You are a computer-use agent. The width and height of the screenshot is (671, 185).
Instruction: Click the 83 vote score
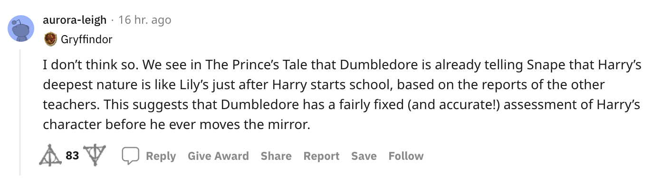(72, 156)
